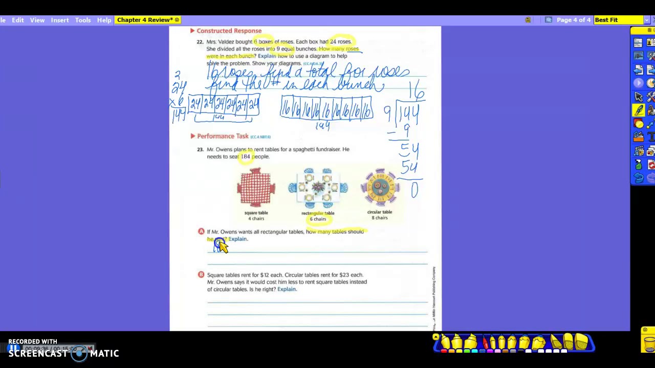This screenshot has width=655, height=368.
Task: Open the View menu
Action: coord(37,20)
